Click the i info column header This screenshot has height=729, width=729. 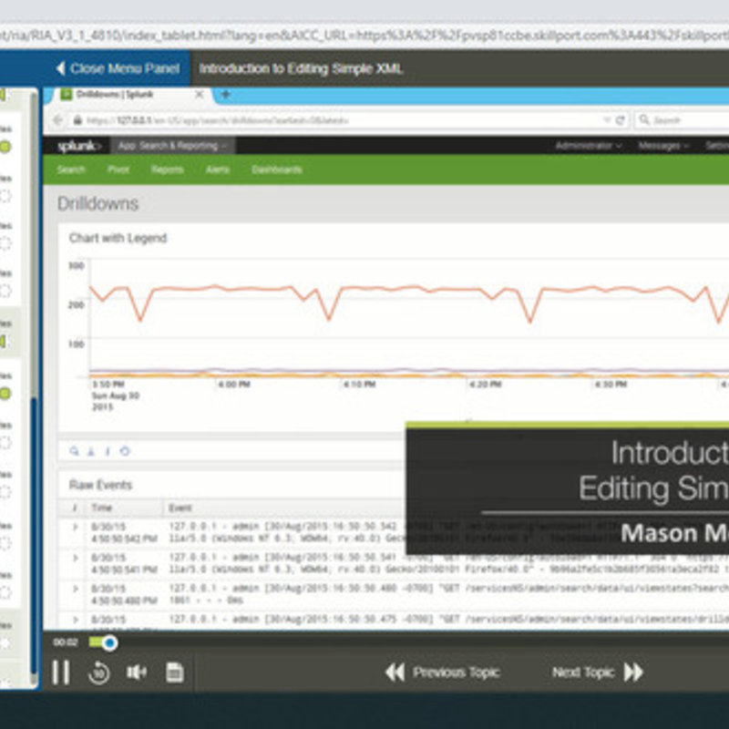tap(75, 508)
